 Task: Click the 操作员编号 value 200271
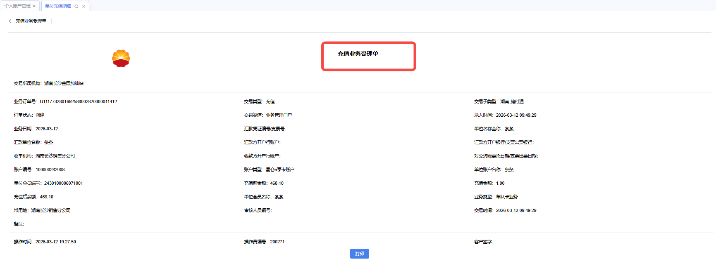277,242
